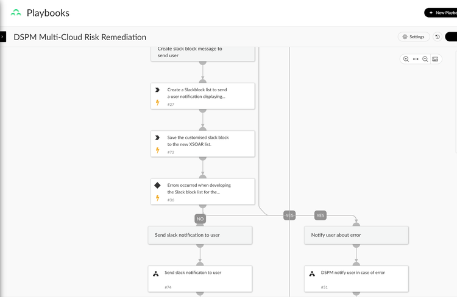The image size is (457, 297).
Task: Click the NO branch label
Action: click(x=200, y=219)
